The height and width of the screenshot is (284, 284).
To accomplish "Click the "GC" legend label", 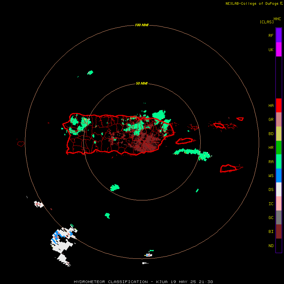I will click(271, 218).
